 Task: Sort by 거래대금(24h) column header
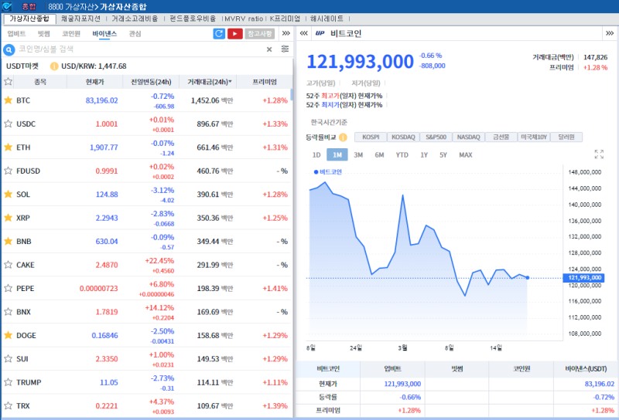209,82
